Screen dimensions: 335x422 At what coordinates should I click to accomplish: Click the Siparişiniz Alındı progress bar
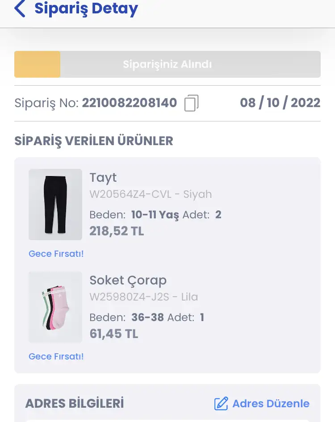(x=167, y=64)
